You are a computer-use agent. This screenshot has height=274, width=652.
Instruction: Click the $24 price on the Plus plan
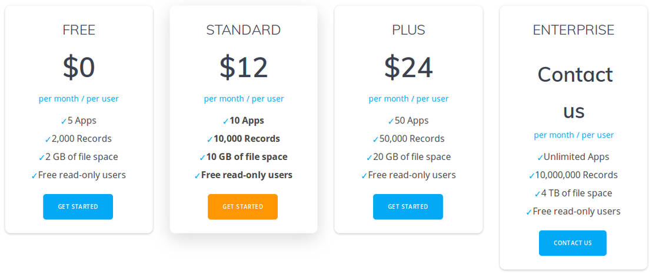click(x=408, y=66)
